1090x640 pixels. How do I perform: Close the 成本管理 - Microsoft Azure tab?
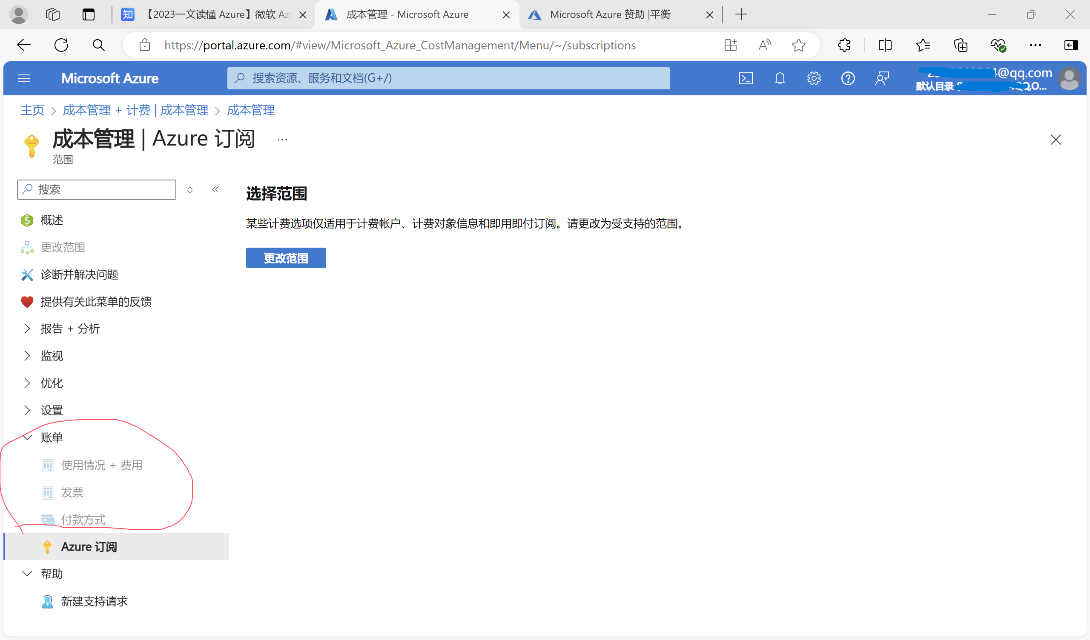[506, 15]
